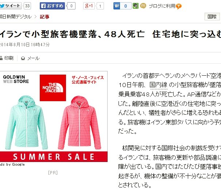Click the printer 印刷 icon

pos(1,58)
